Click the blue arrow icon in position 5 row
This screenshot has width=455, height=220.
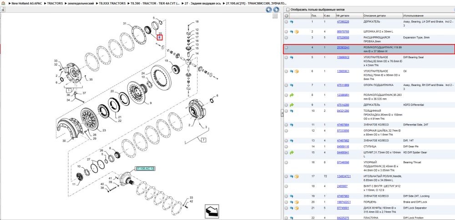(292, 57)
